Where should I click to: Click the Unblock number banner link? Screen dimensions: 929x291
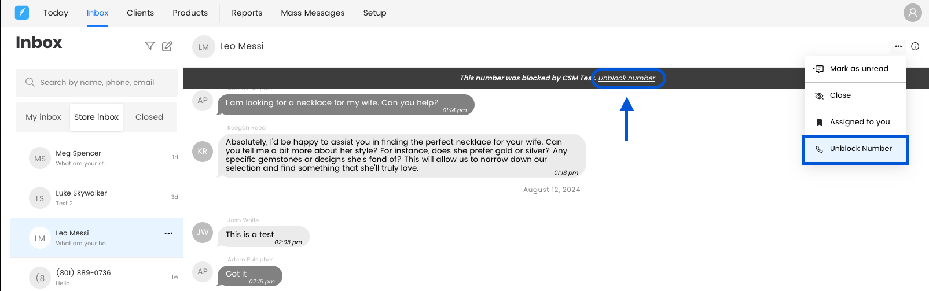[626, 78]
